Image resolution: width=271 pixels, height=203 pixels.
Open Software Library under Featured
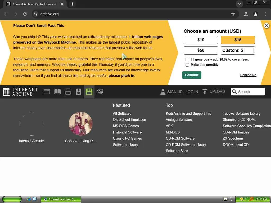point(125,145)
